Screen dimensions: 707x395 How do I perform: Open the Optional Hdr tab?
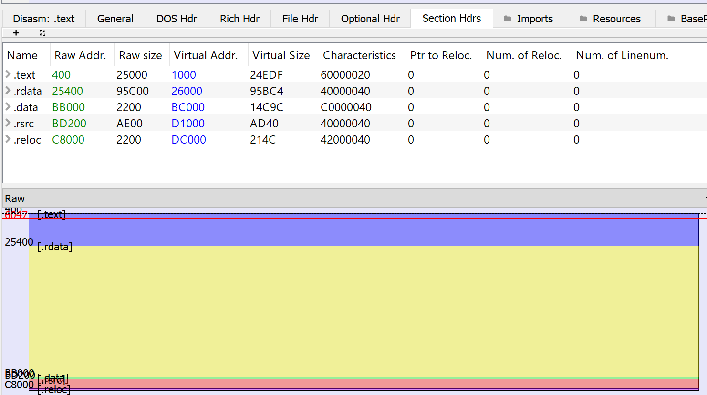coord(370,19)
